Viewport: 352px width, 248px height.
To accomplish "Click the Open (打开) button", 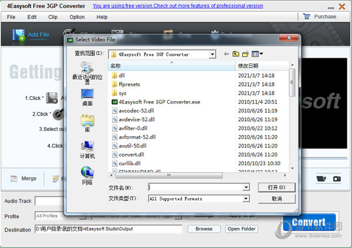I will click(276, 187).
